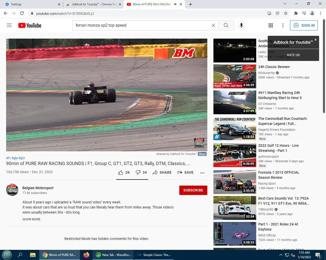Click the Adblock Share link
The image size is (326, 260).
202,154
